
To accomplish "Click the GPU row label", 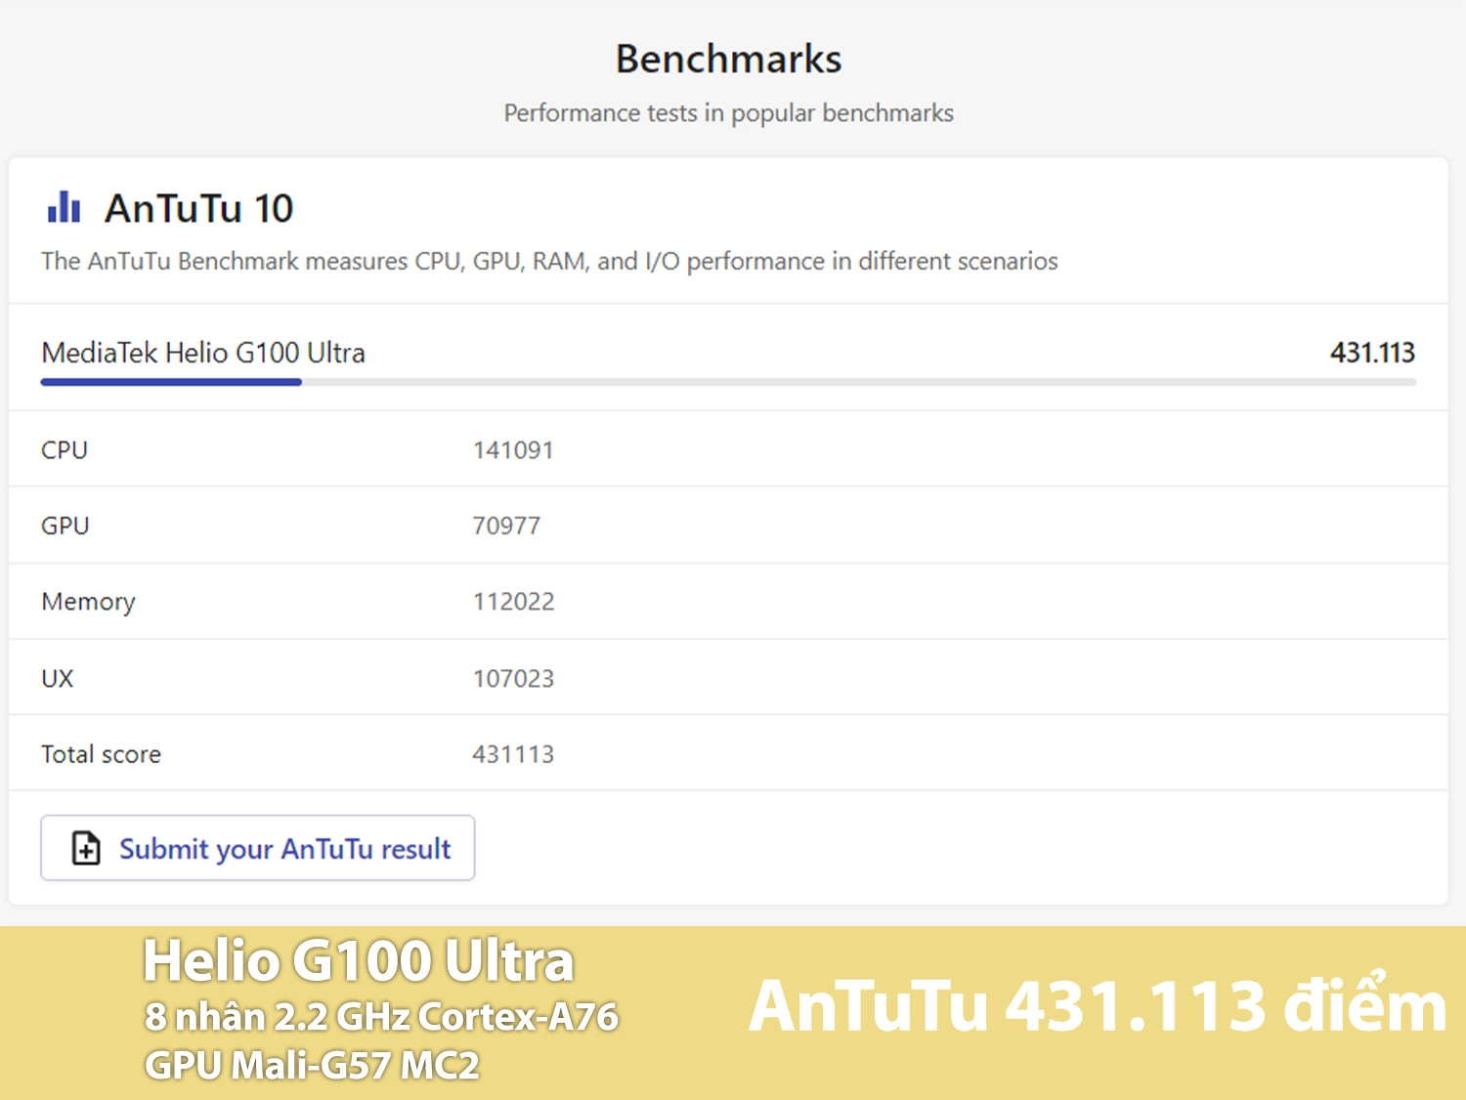I will pos(65,526).
